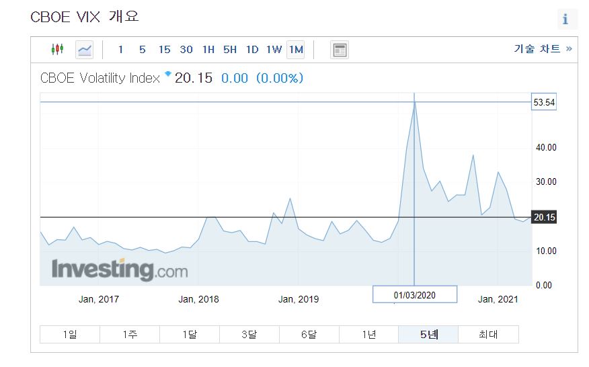Image resolution: width=589 pixels, height=367 pixels.
Task: Select the 1주 time range tab
Action: (x=130, y=334)
